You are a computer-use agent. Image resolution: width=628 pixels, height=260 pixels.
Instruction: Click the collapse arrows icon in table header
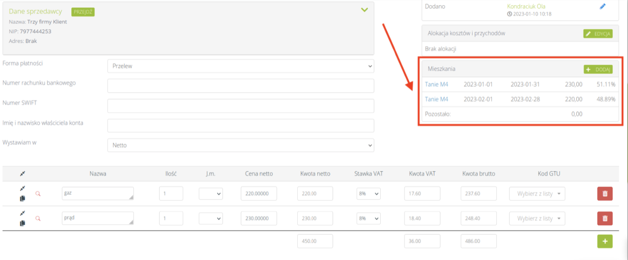pyautogui.click(x=22, y=174)
